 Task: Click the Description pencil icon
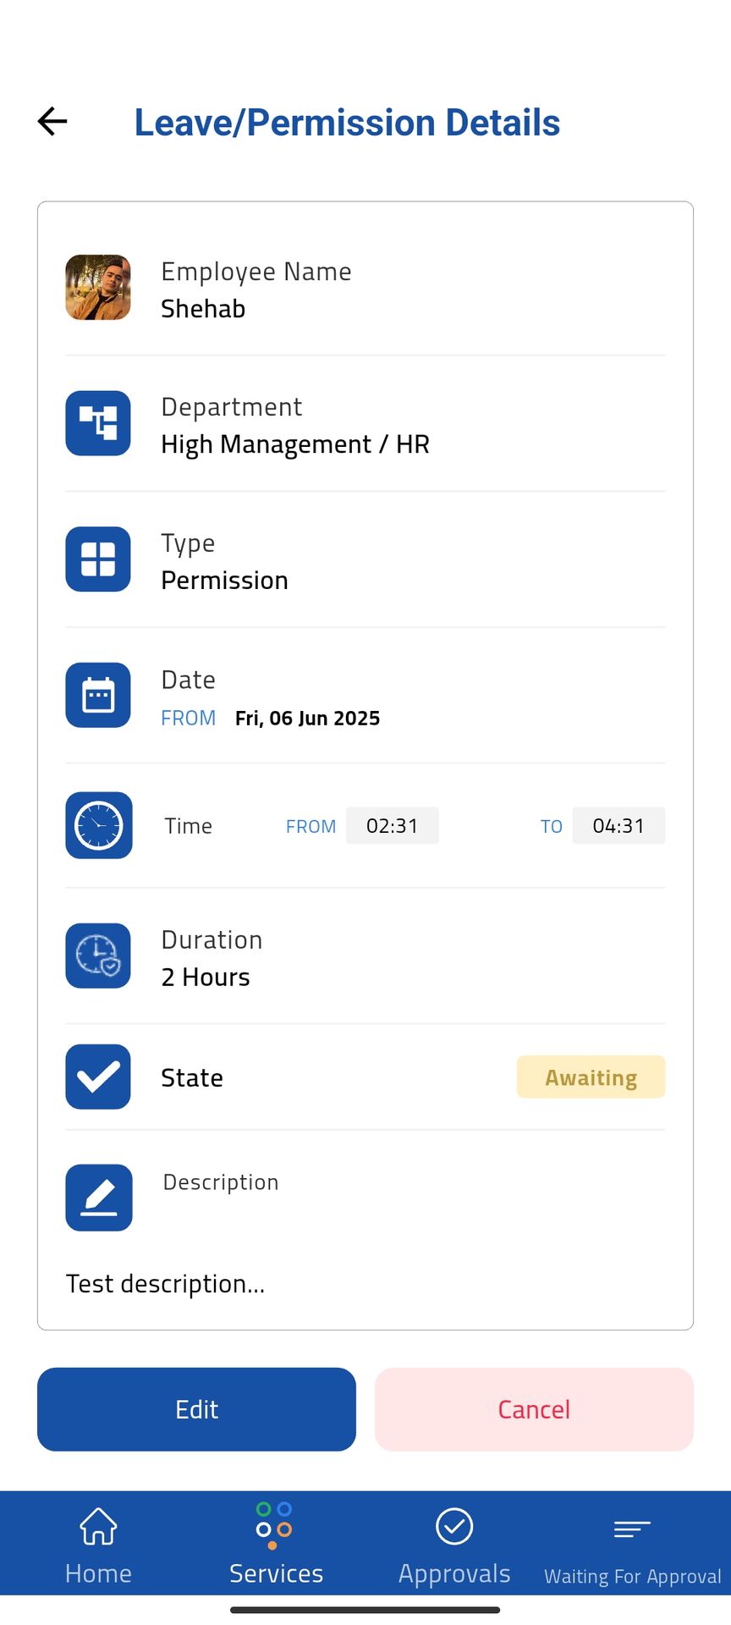pyautogui.click(x=99, y=1198)
